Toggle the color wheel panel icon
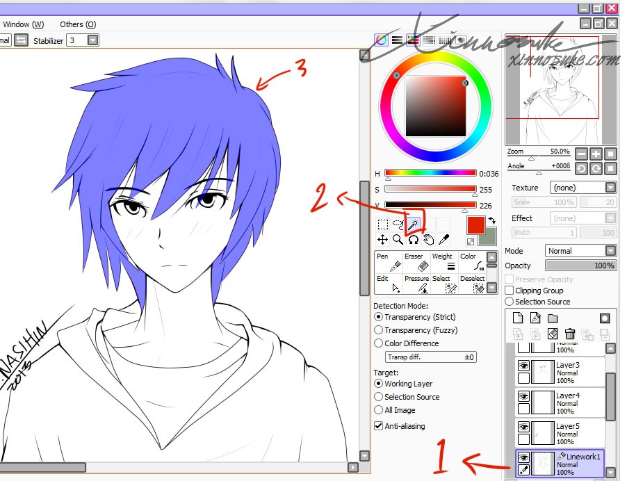This screenshot has width=627, height=481. point(381,40)
